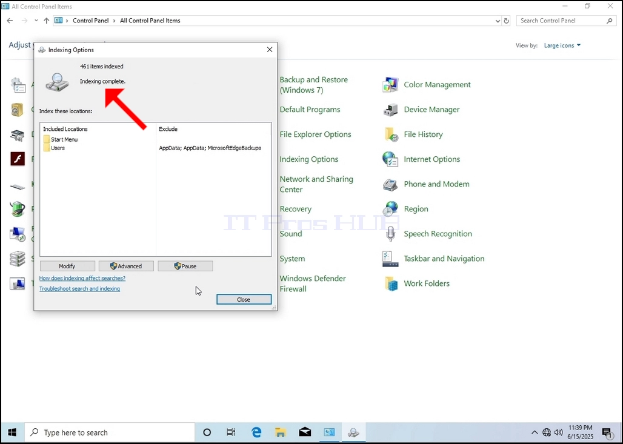623x444 pixels.
Task: Select Start Menu in Included Locations
Action: click(x=61, y=139)
